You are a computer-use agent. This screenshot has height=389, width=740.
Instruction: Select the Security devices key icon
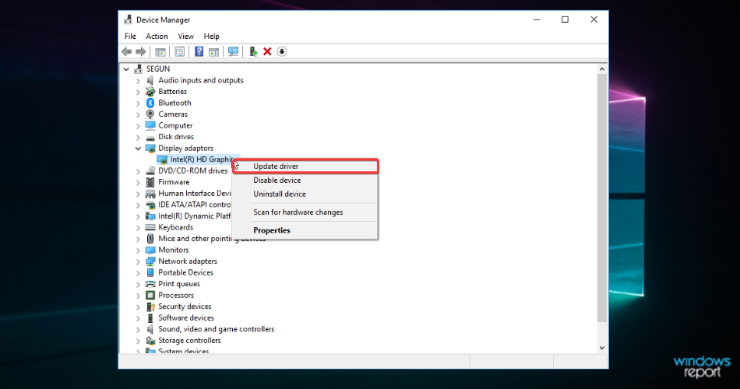pyautogui.click(x=150, y=307)
